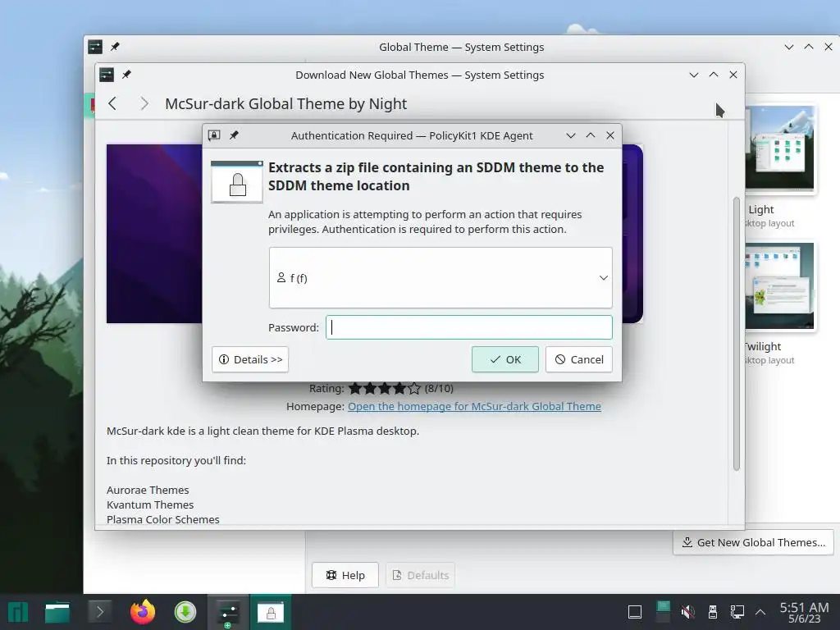
Task: Open Download New Global Themes window menu icon
Action: 107,75
